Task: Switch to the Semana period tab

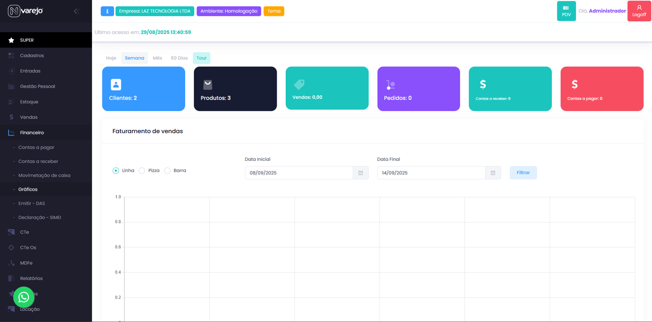Action: point(134,58)
